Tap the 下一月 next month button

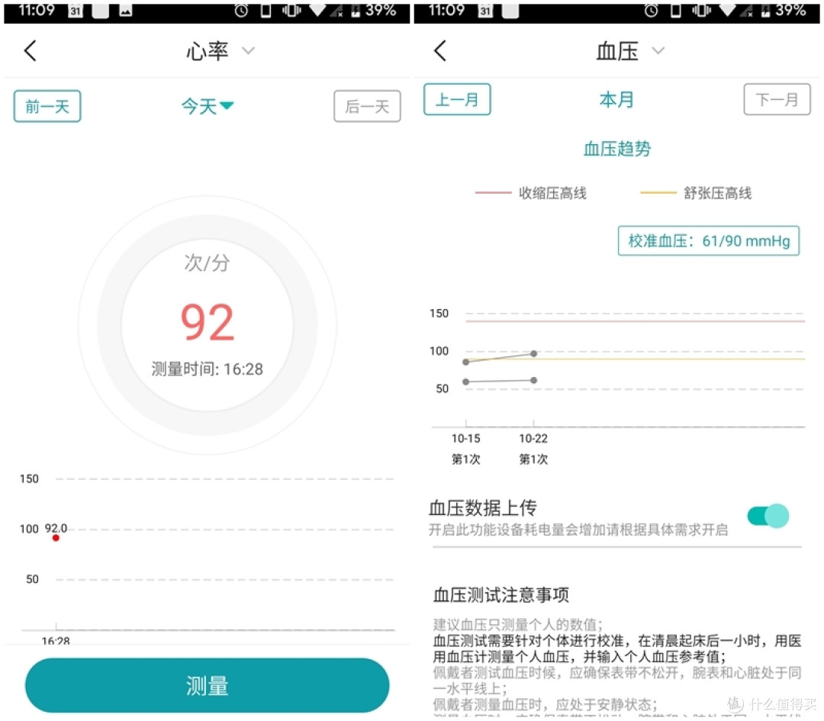click(777, 99)
